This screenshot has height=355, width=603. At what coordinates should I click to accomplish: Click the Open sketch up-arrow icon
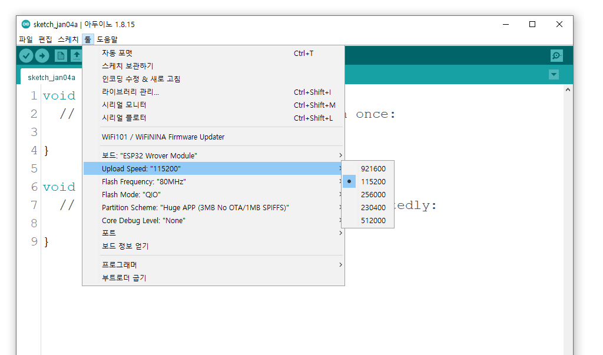coord(77,56)
